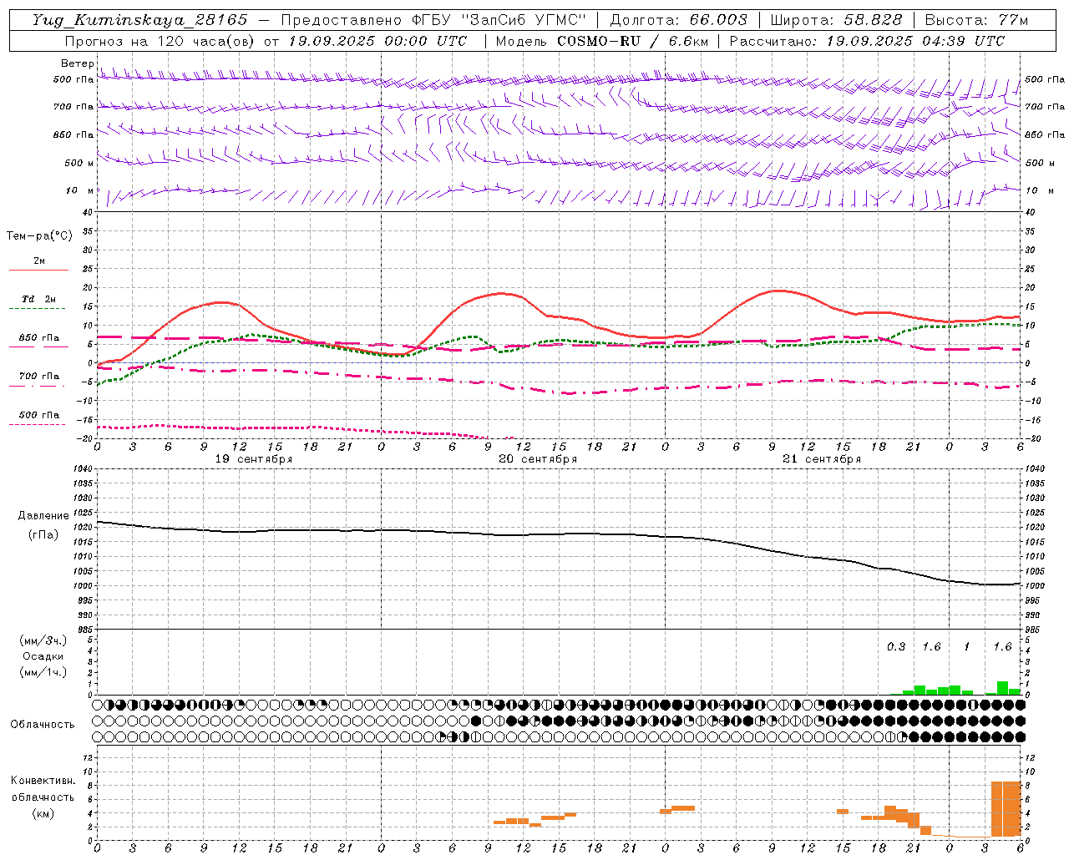Image resolution: width=1069 pixels, height=855 pixels.
Task: Click the solid red line under '2м' legend
Action: click(38, 270)
